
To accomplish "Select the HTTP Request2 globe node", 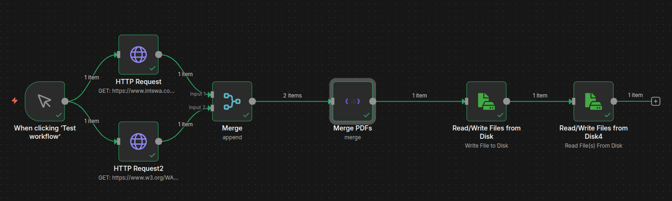I will point(138,141).
